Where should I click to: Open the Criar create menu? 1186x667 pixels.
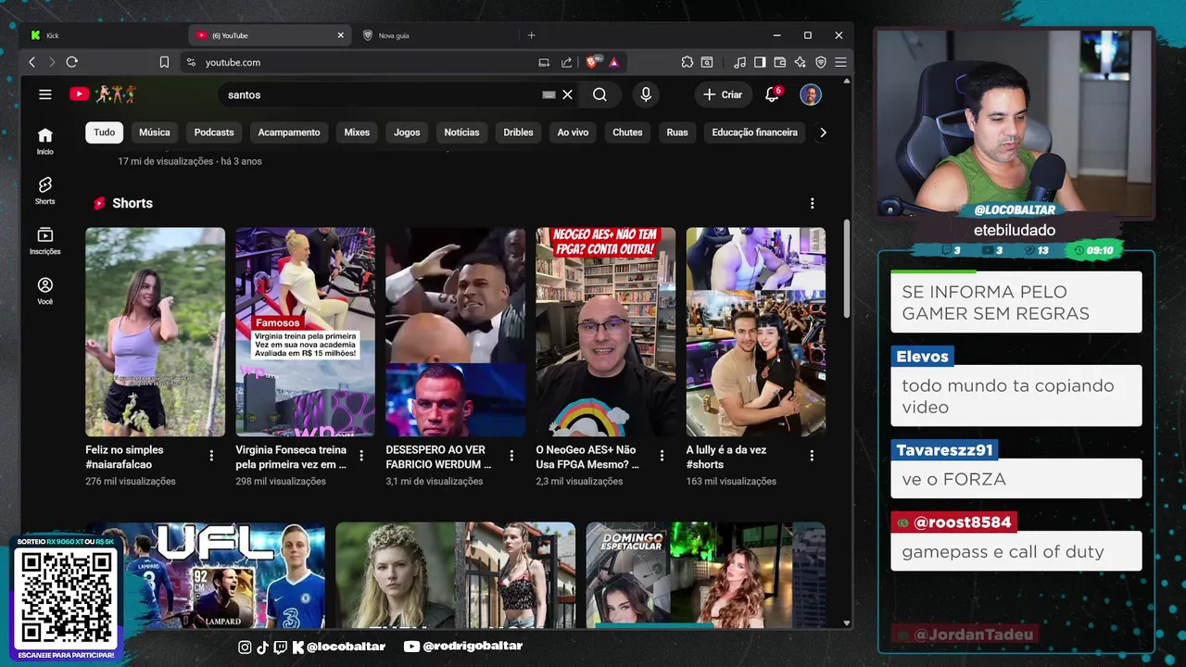(723, 94)
